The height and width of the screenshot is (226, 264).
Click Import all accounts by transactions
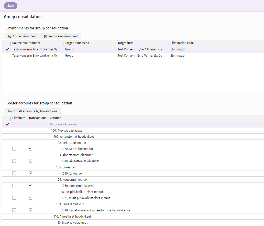33,111
